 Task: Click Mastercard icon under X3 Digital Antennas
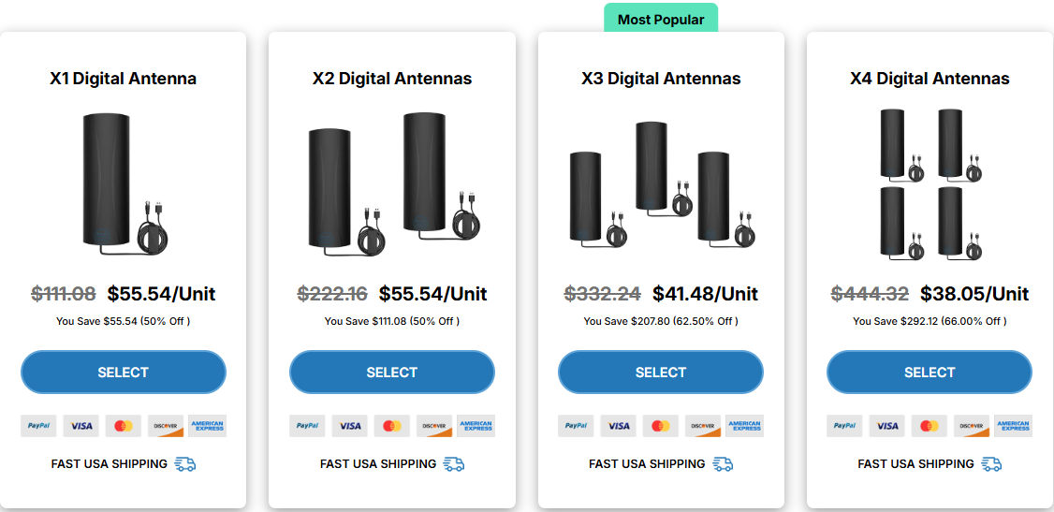click(x=661, y=426)
